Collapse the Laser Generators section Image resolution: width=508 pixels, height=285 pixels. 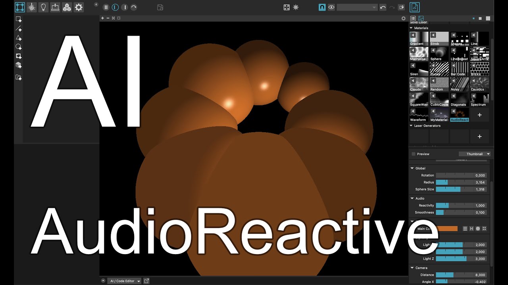point(412,125)
